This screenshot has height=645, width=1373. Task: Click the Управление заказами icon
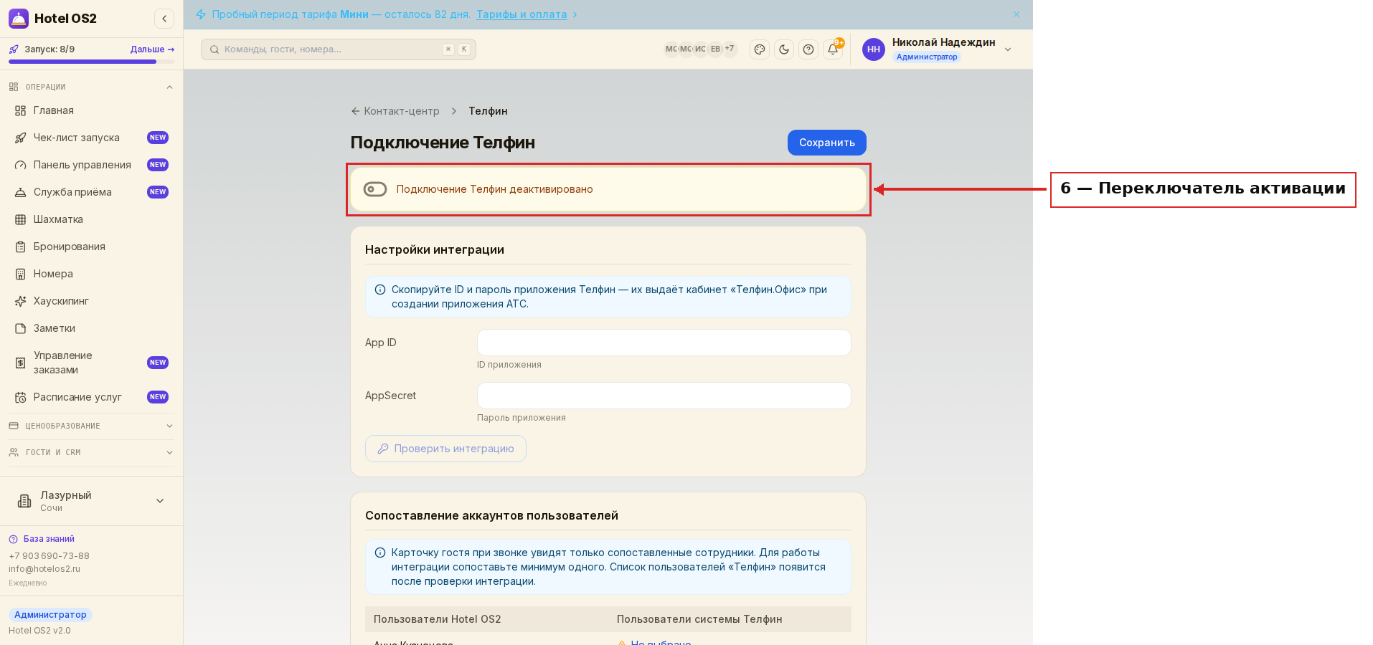21,363
